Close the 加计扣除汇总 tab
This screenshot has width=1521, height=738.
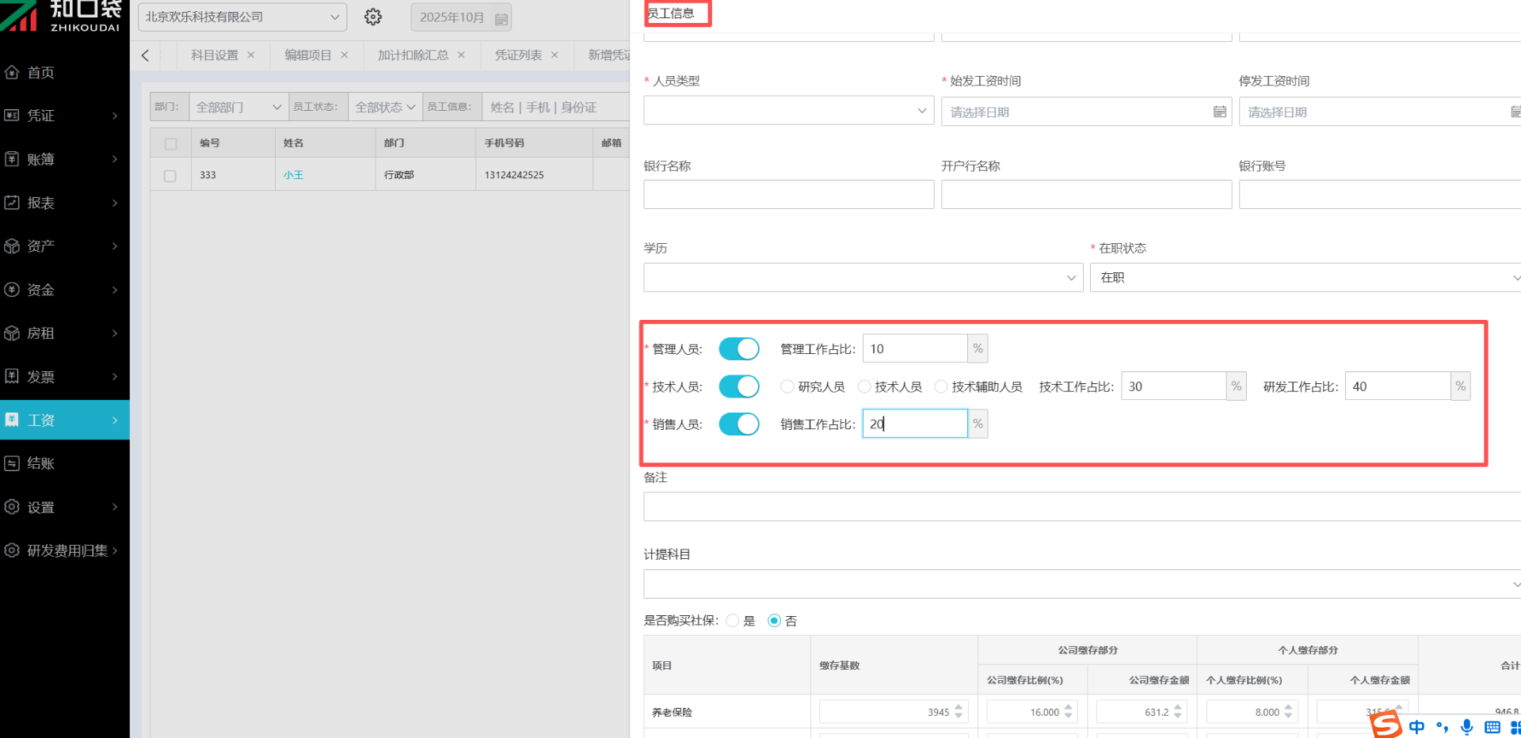tap(461, 55)
